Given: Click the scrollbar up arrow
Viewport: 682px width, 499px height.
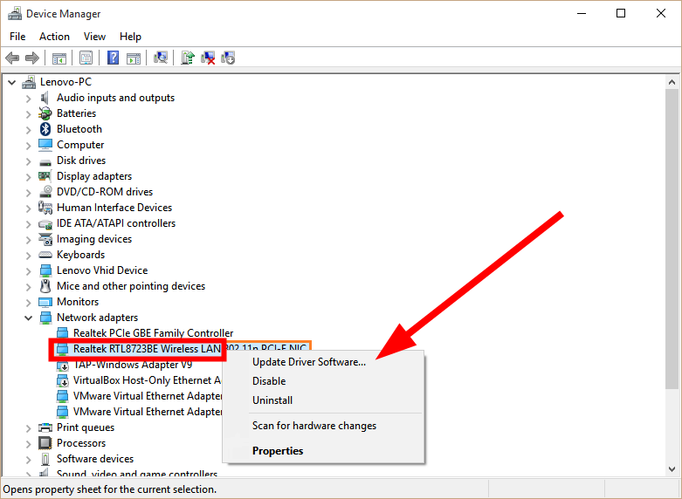Looking at the screenshot, I should [672, 82].
